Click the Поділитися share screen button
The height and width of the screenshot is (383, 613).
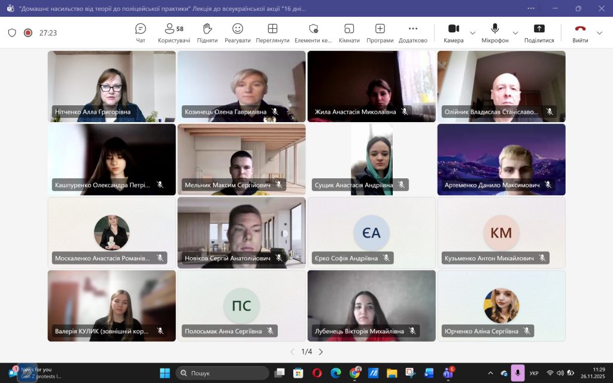point(539,32)
